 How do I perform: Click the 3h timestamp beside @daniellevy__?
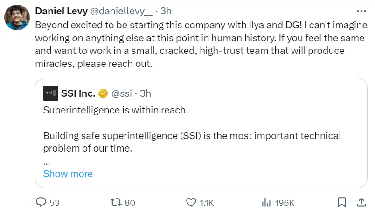166,11
